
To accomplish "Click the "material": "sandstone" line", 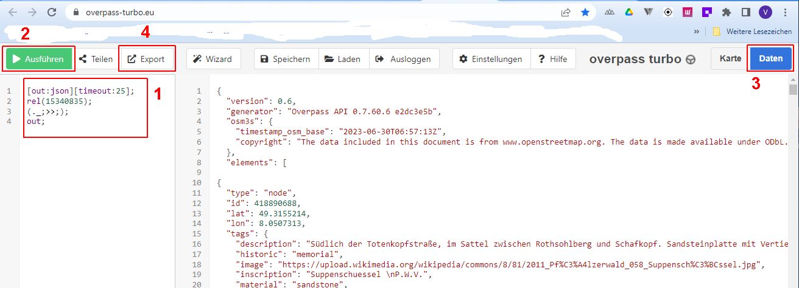I will (292, 284).
